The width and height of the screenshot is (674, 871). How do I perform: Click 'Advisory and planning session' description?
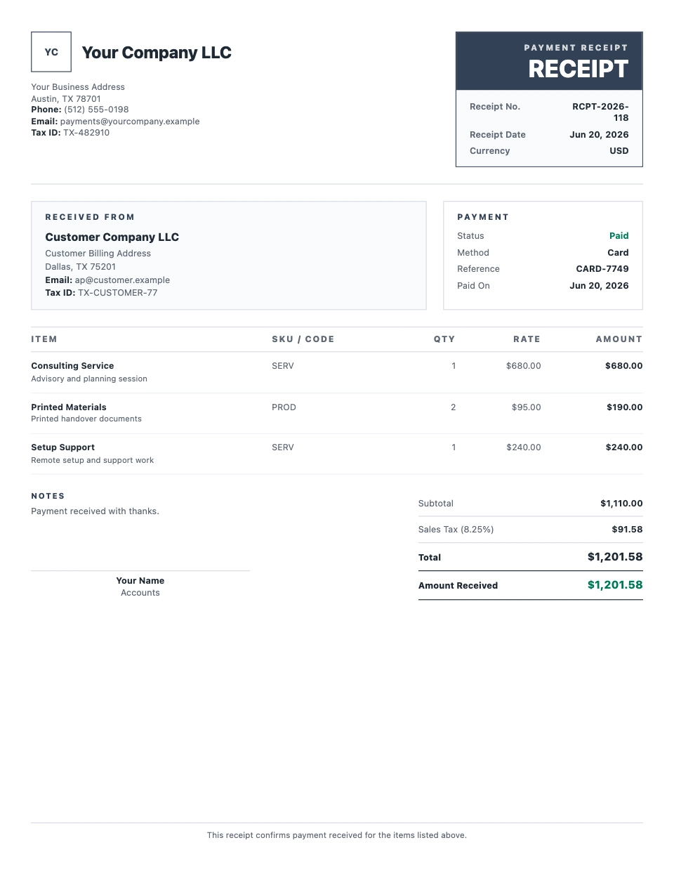(89, 379)
